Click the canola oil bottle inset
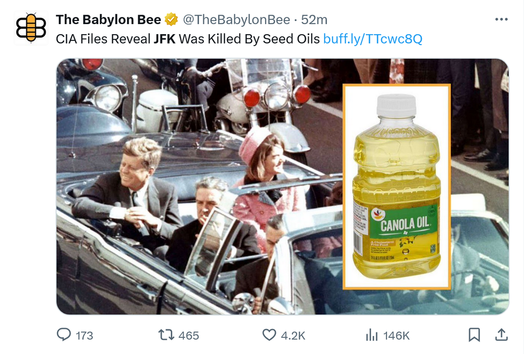 tap(397, 186)
